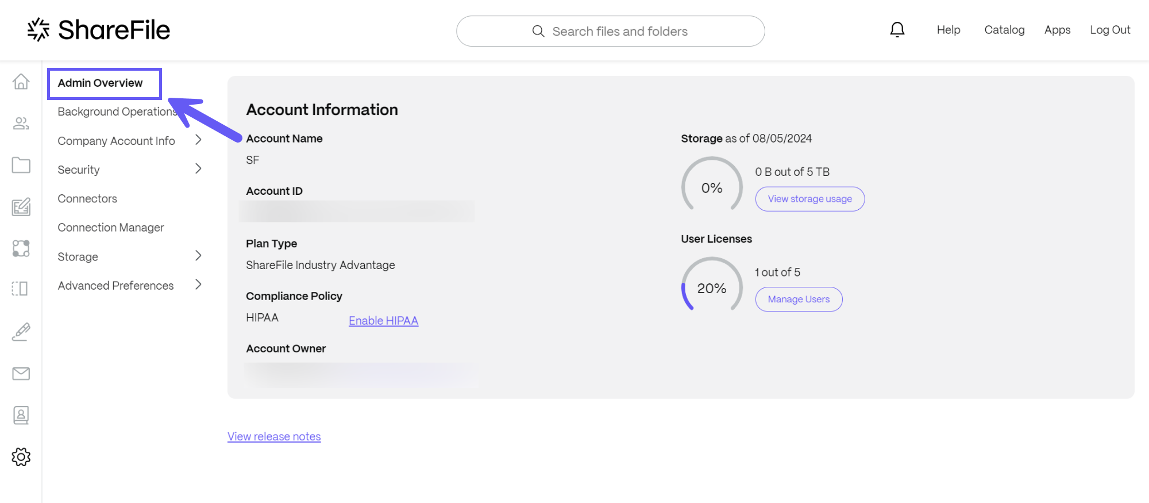Image resolution: width=1149 pixels, height=503 pixels.
Task: Click Manage Users button
Action: 799,300
